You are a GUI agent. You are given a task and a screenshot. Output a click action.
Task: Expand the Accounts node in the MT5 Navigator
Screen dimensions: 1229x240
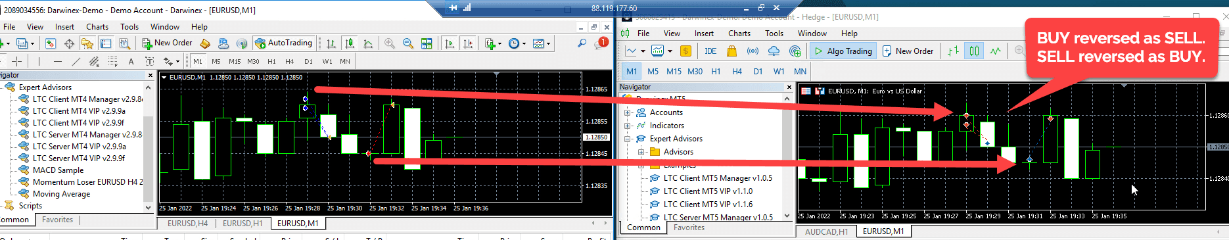[x=627, y=112]
